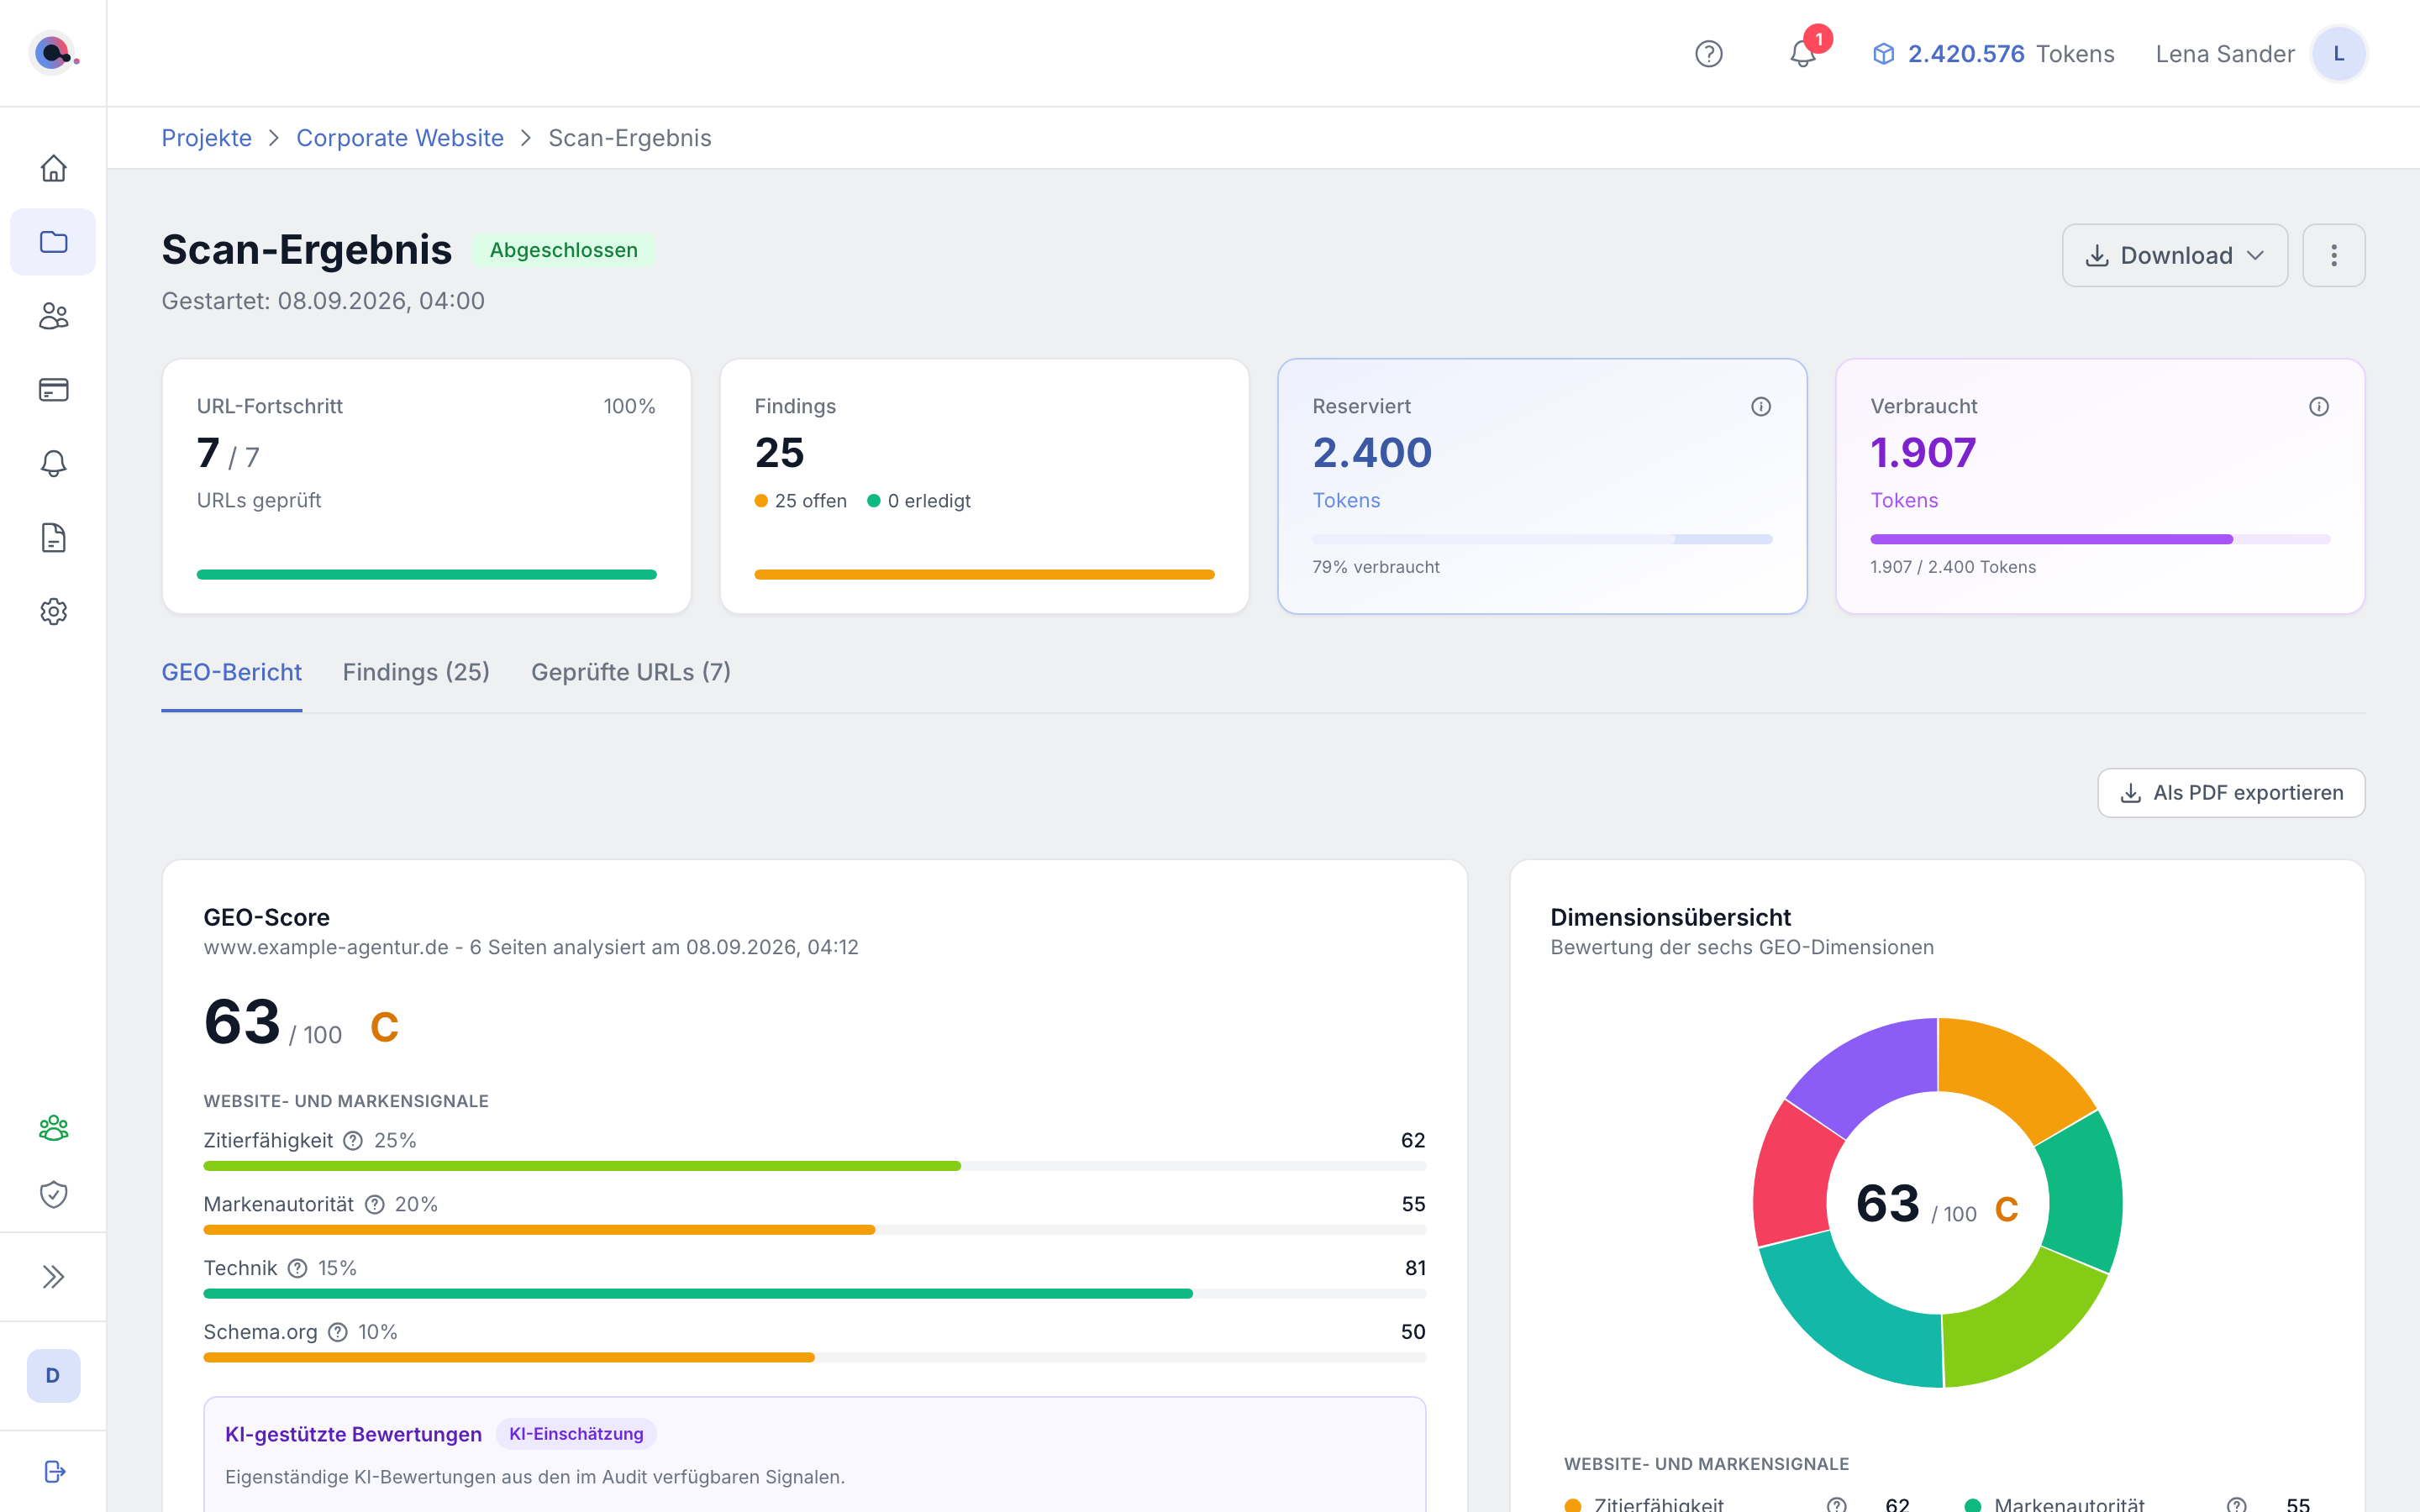This screenshot has width=2420, height=1512.
Task: Click the Findings card count 25
Action: point(779,453)
